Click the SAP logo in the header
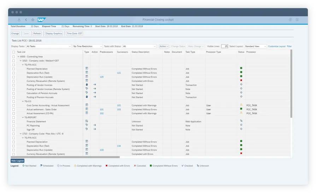316x193 pixels. (42, 20)
